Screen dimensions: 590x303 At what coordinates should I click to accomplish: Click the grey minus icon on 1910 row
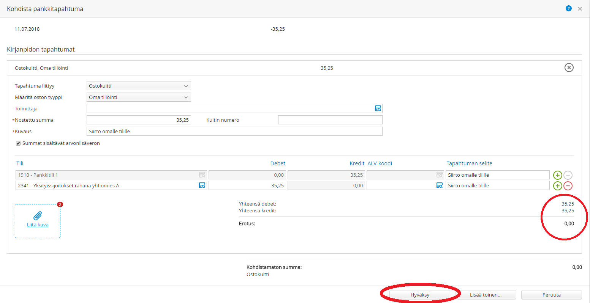coord(568,175)
